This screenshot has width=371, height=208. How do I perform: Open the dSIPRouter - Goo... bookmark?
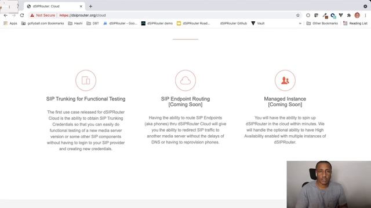pos(120,23)
